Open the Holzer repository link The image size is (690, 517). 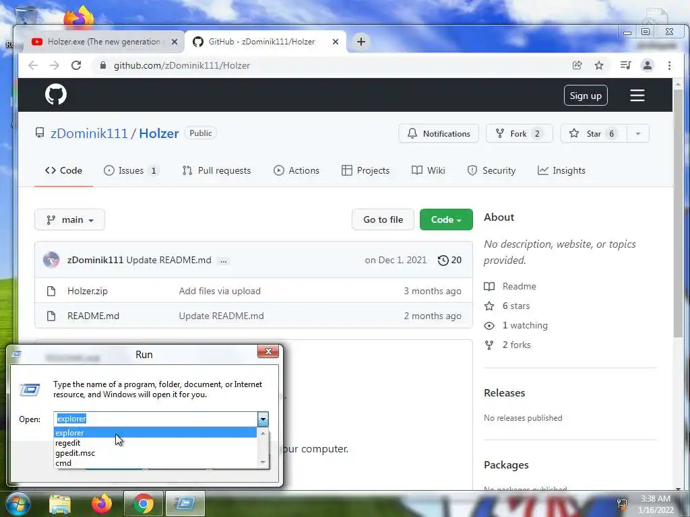pos(159,133)
